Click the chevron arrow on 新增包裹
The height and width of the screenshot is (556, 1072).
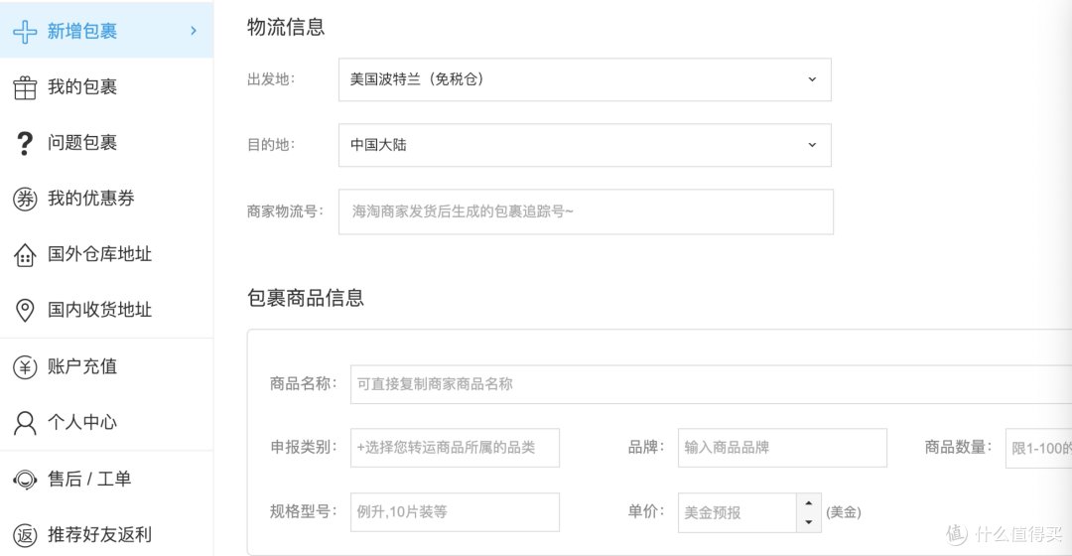pyautogui.click(x=194, y=31)
